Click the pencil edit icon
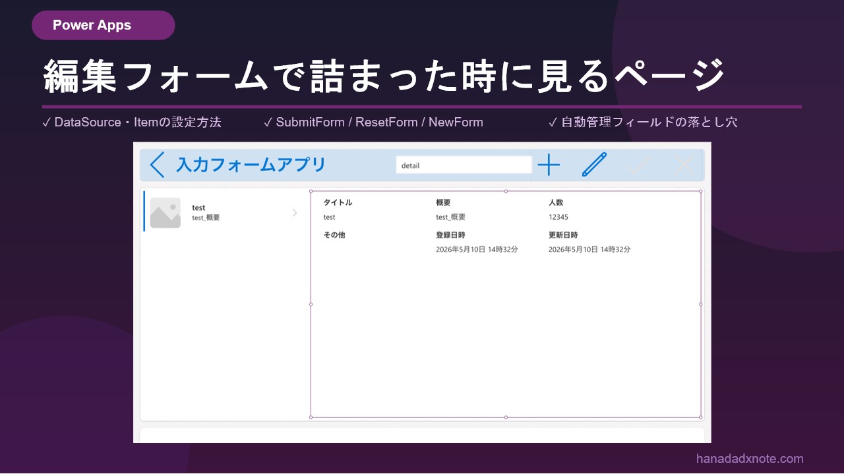 tap(594, 165)
